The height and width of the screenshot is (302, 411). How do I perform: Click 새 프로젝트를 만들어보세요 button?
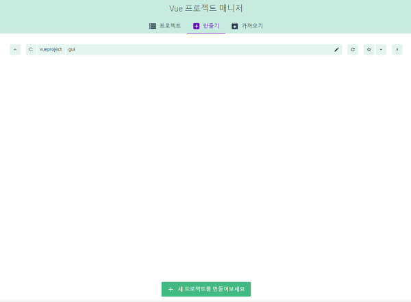206,289
